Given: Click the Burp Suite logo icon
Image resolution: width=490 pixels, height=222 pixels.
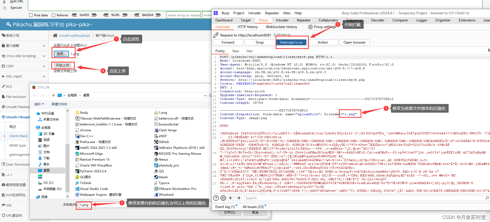Looking at the screenshot, I should pos(216,13).
